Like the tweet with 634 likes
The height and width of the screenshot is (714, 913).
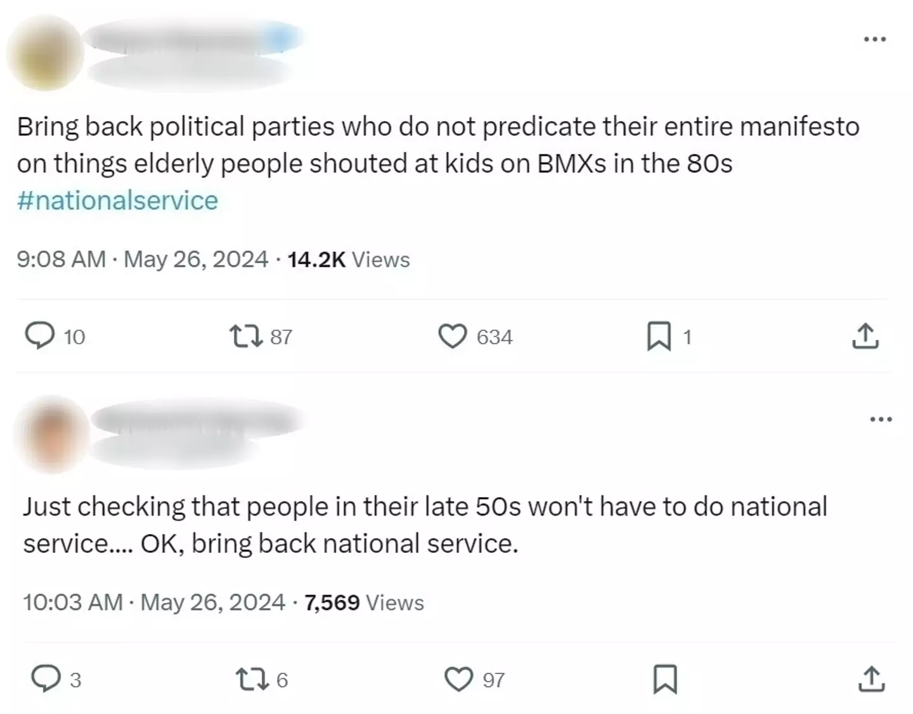pos(453,335)
